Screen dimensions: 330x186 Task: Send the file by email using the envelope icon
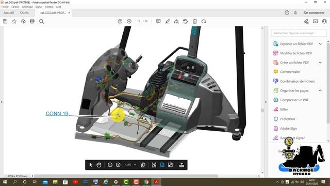click(315, 21)
